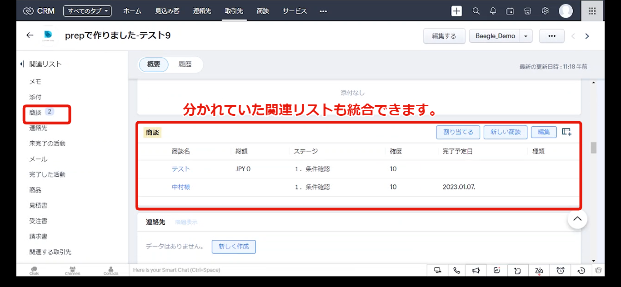Viewport: 621px width, 287px height.
Task: Click the recent items history icon
Action: 581,271
